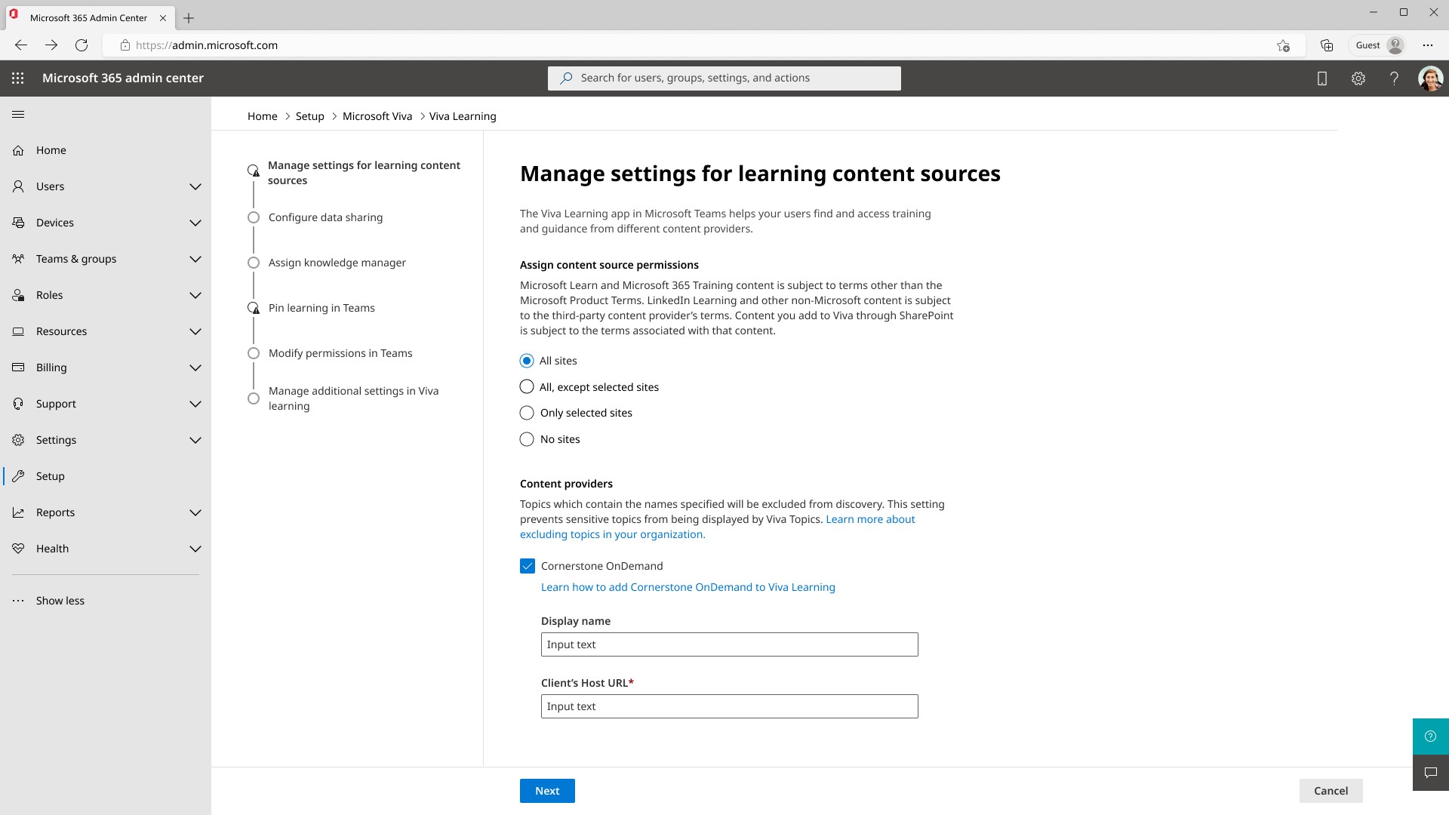Image resolution: width=1449 pixels, height=815 pixels.
Task: Open the settings gear in header
Action: point(1358,78)
